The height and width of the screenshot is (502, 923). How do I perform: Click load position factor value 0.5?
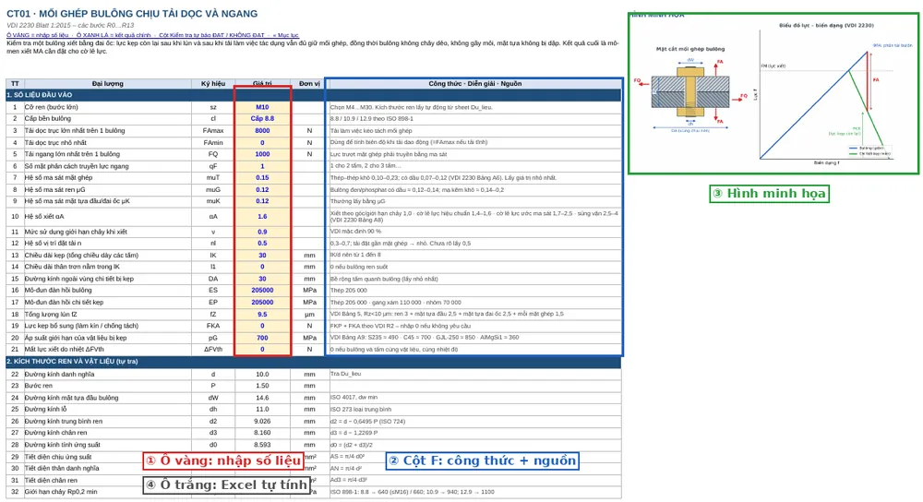262,243
